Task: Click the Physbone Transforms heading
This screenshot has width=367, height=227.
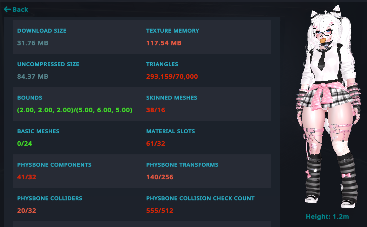Action: [182, 165]
